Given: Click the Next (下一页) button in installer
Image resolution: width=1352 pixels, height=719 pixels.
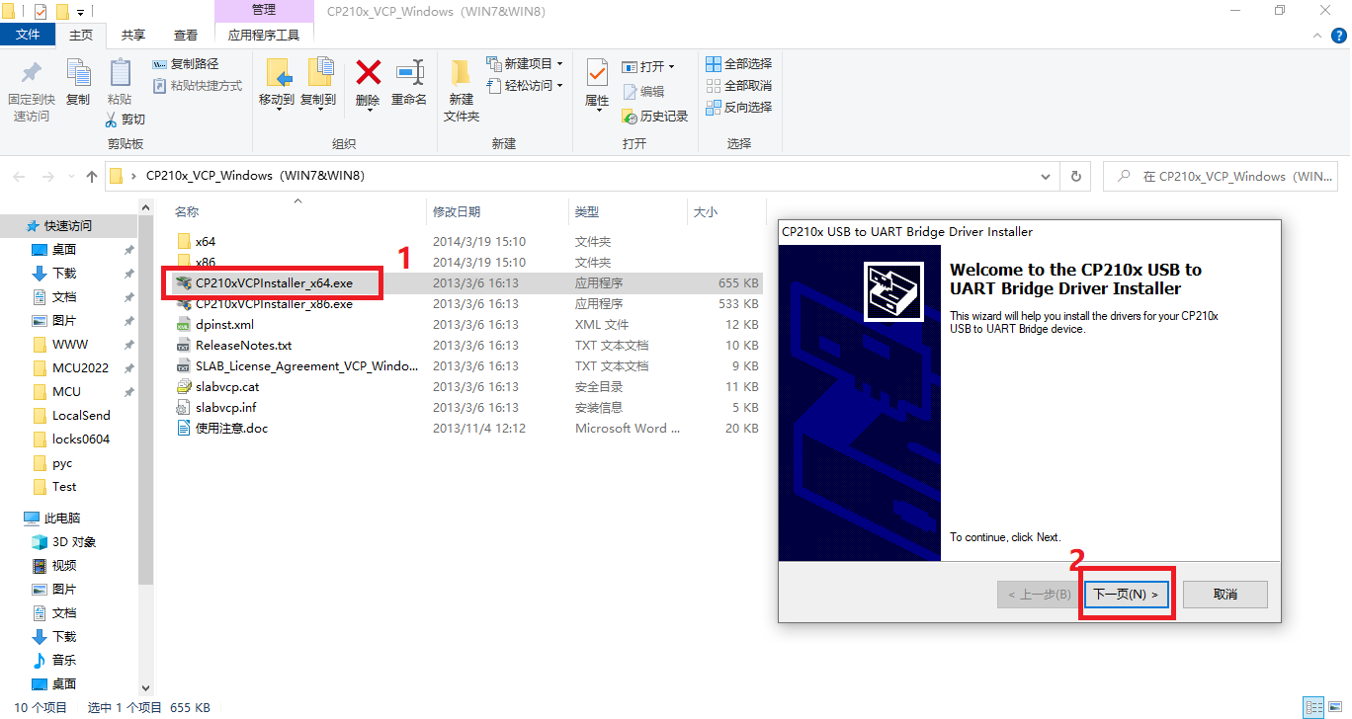Looking at the screenshot, I should click(x=1126, y=595).
